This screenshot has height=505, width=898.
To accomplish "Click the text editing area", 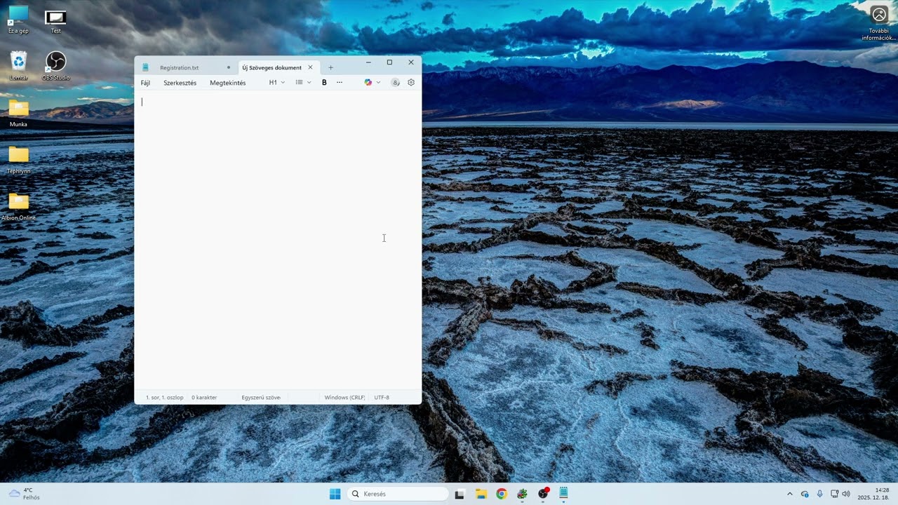I will 278,238.
